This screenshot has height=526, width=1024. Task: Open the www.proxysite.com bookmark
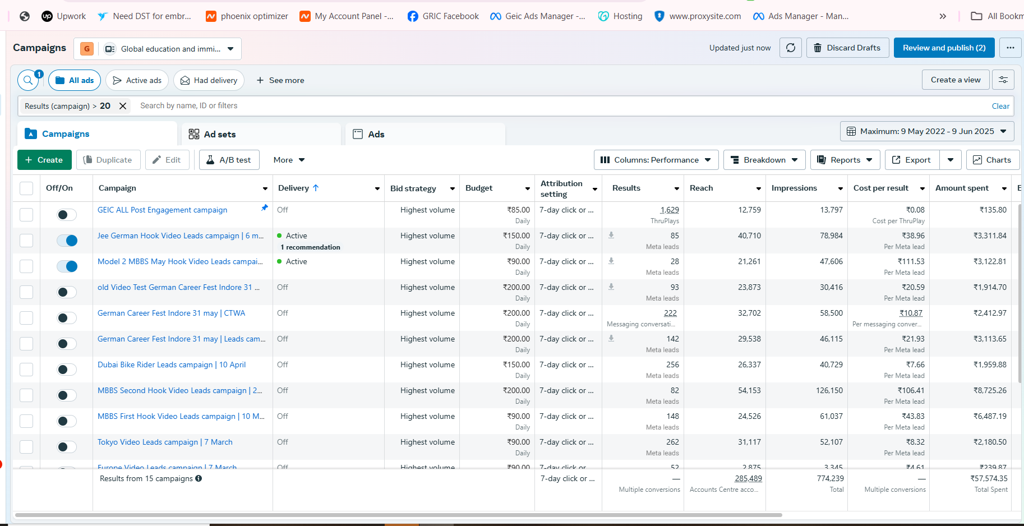[x=698, y=16]
